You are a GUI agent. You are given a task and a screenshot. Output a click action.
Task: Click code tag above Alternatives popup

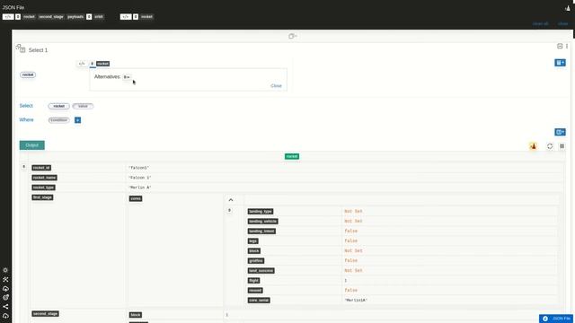[82, 64]
